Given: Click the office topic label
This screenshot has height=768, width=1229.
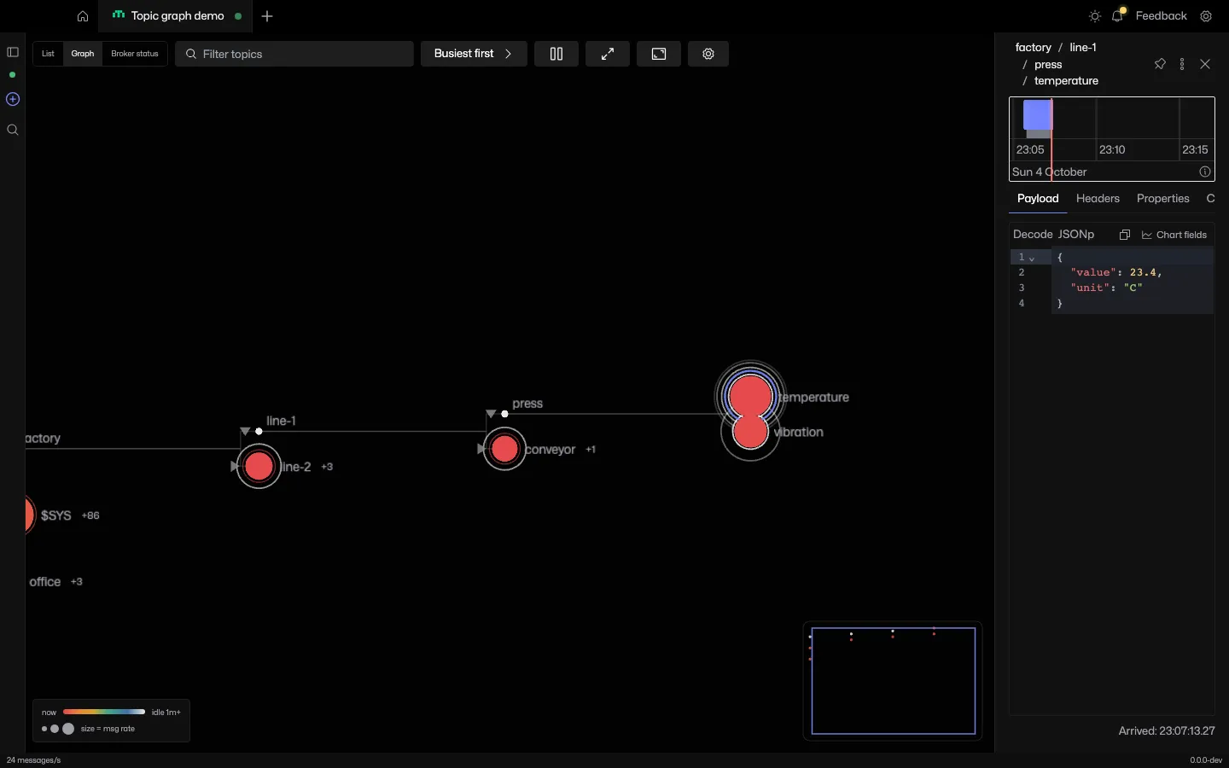Looking at the screenshot, I should tap(45, 582).
